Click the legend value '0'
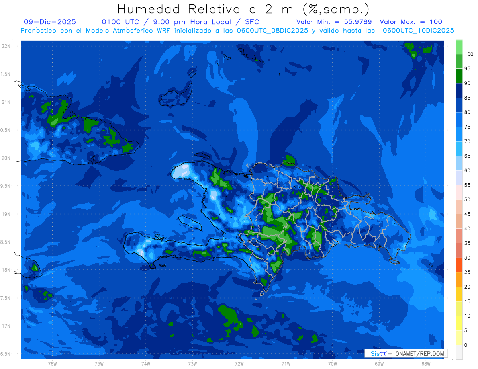Screen dimensions: 478x369 (466, 345)
